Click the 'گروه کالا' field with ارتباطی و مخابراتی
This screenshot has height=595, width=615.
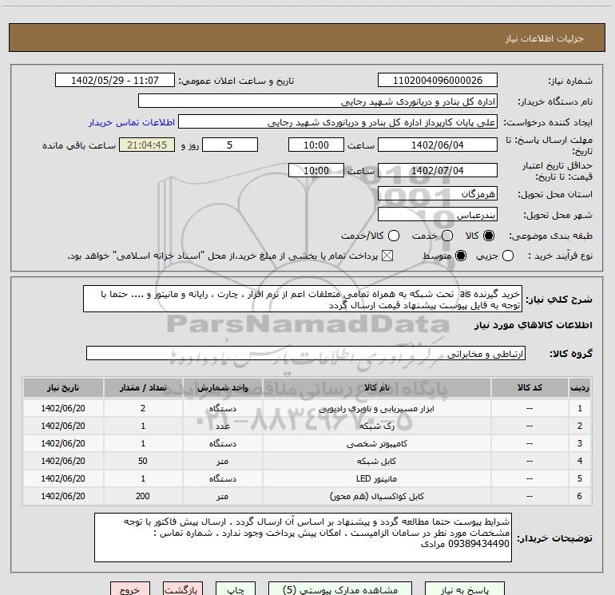307,353
